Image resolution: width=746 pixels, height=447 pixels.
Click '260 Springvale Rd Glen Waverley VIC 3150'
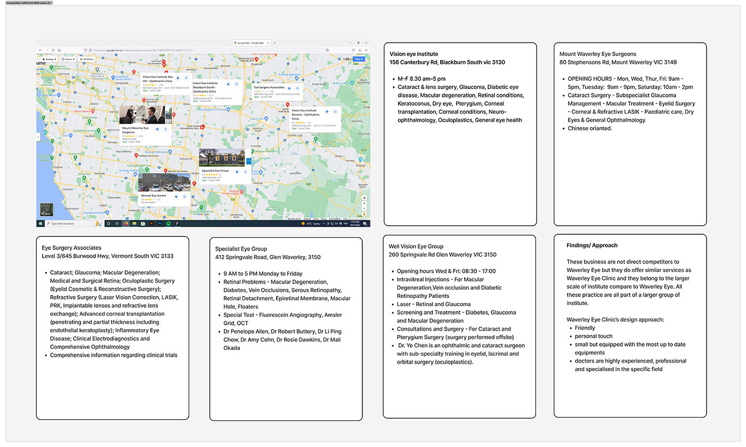[442, 255]
